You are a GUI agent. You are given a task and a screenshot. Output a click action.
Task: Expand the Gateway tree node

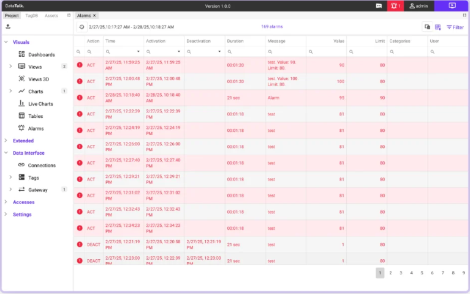[10, 189]
